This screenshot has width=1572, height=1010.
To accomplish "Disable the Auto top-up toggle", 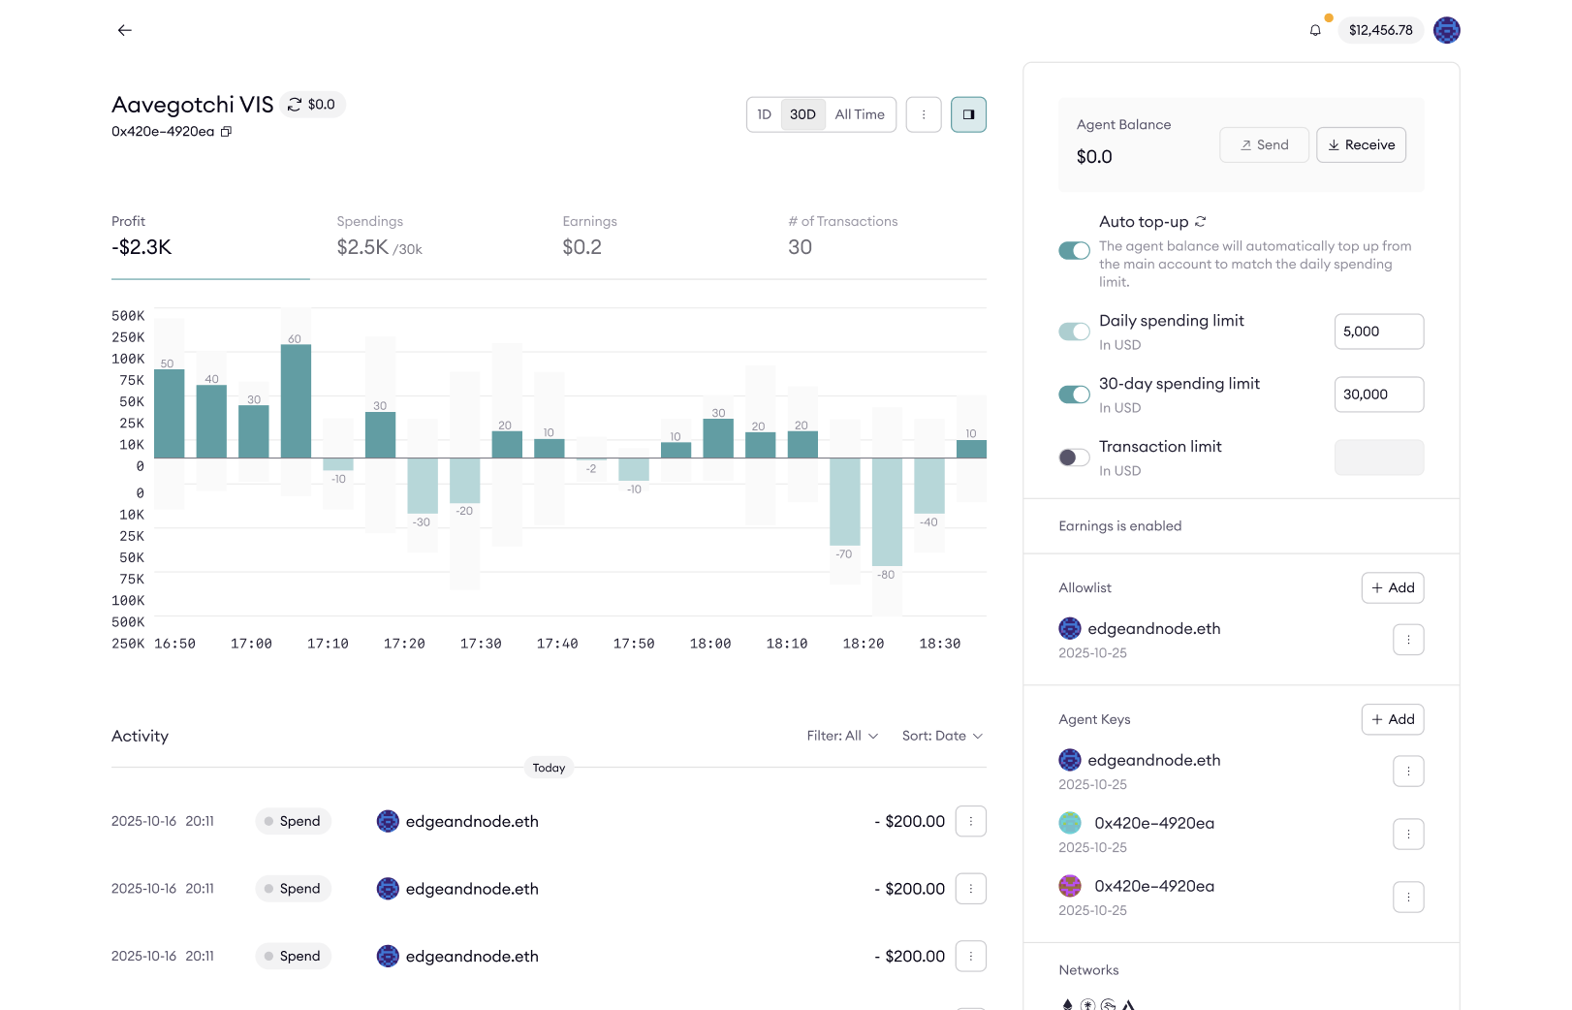I will (x=1074, y=251).
